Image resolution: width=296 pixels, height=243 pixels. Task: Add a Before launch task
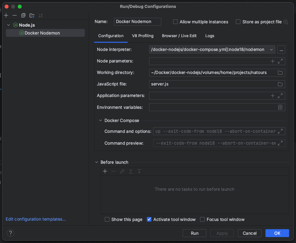pos(105,171)
